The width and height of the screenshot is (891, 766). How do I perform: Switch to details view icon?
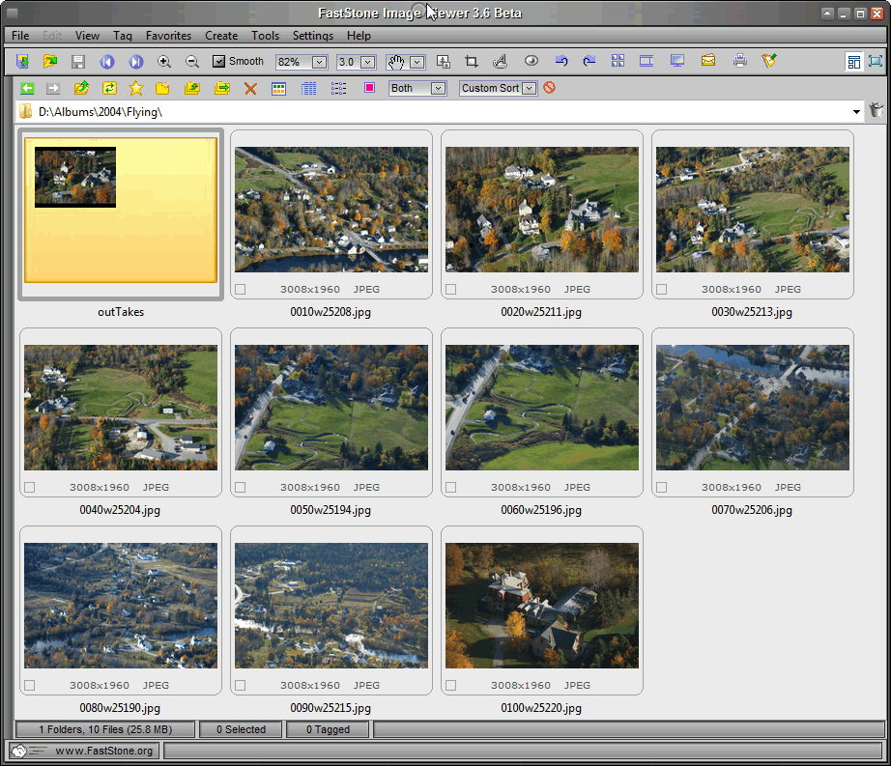[308, 89]
